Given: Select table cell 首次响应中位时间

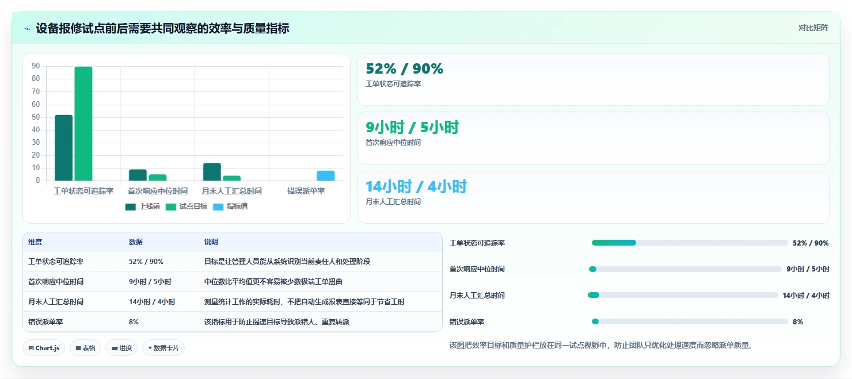Looking at the screenshot, I should click(56, 282).
